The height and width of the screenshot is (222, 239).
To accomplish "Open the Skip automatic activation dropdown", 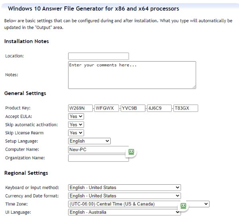I will pos(76,125).
